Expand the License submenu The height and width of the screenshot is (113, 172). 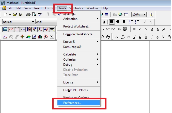coord(79,82)
